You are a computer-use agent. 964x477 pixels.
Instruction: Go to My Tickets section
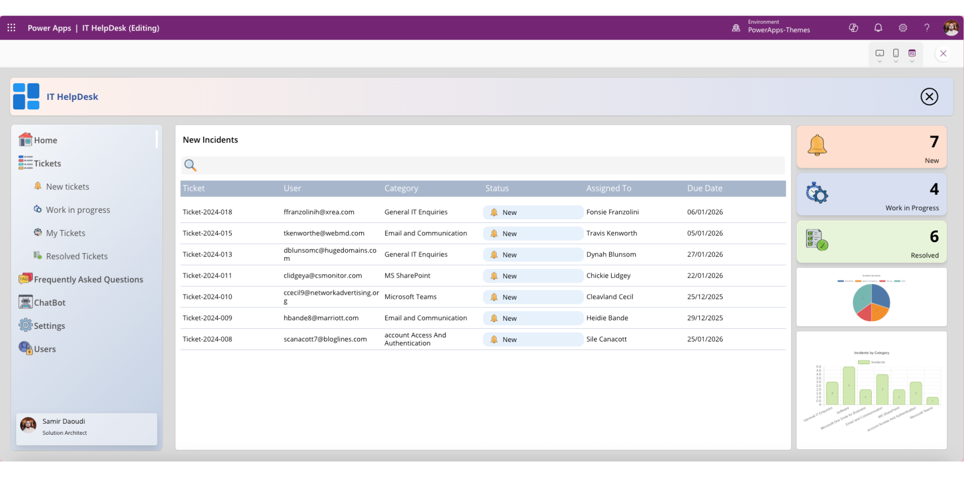[x=66, y=232]
